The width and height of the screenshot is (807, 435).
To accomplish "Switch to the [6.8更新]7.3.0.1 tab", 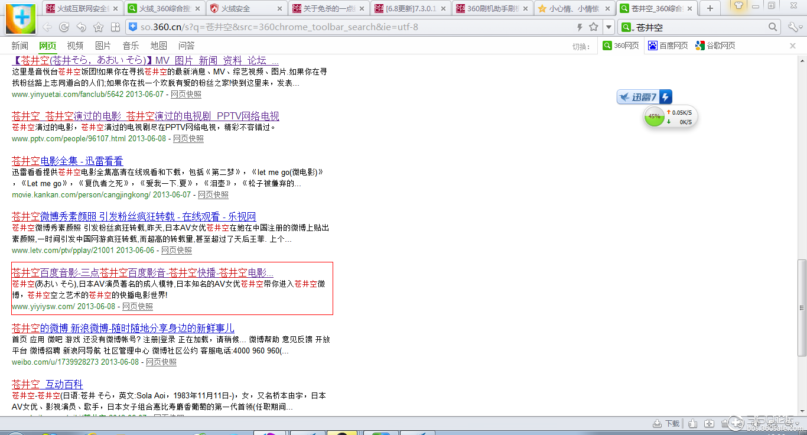I will [x=412, y=8].
